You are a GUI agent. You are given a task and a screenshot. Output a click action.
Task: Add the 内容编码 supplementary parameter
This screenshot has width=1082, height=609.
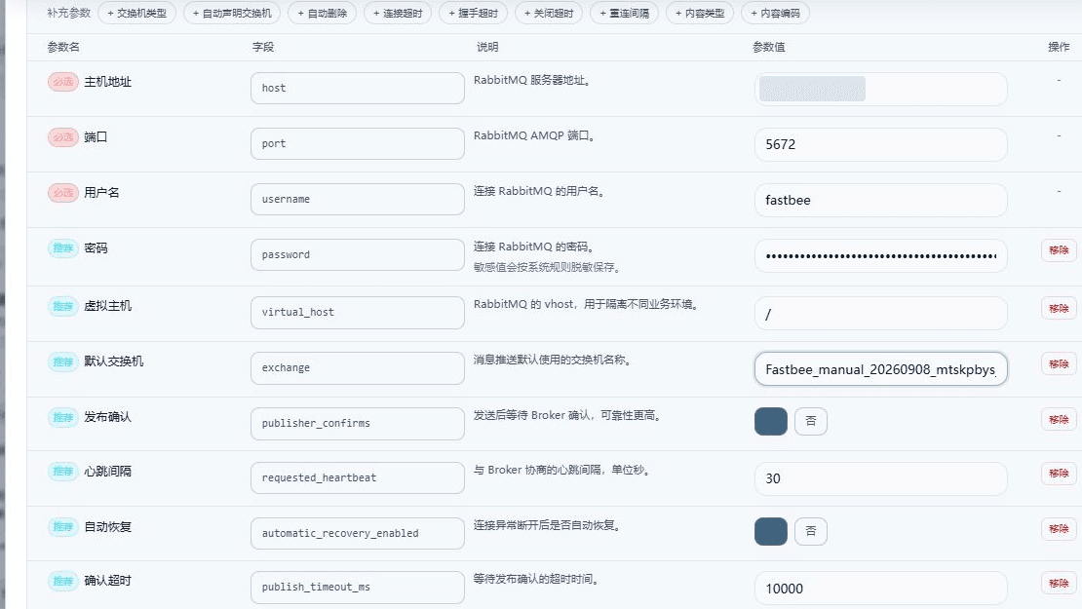(x=775, y=13)
